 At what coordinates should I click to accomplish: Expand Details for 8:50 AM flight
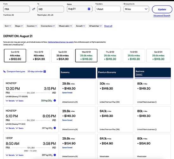[10, 155]
